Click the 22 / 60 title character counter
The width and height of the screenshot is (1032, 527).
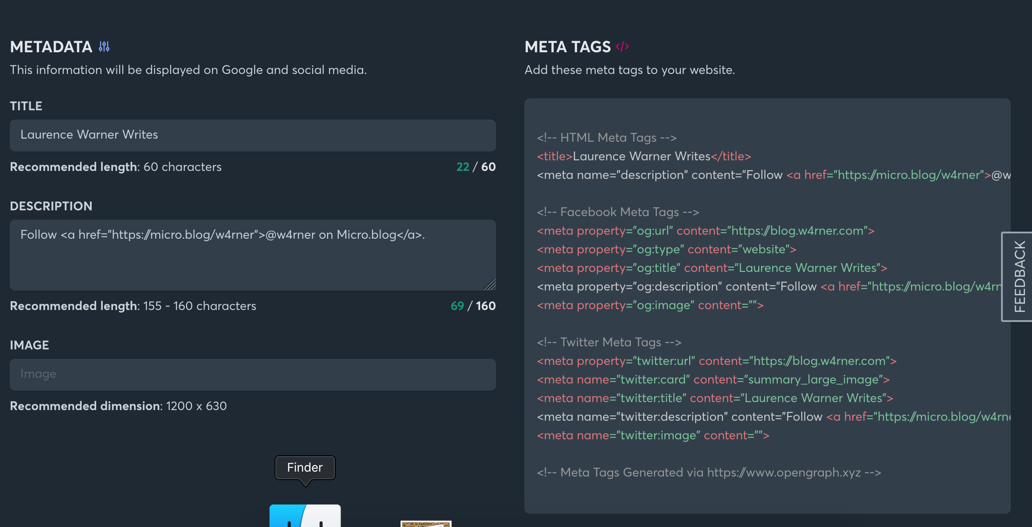[476, 167]
